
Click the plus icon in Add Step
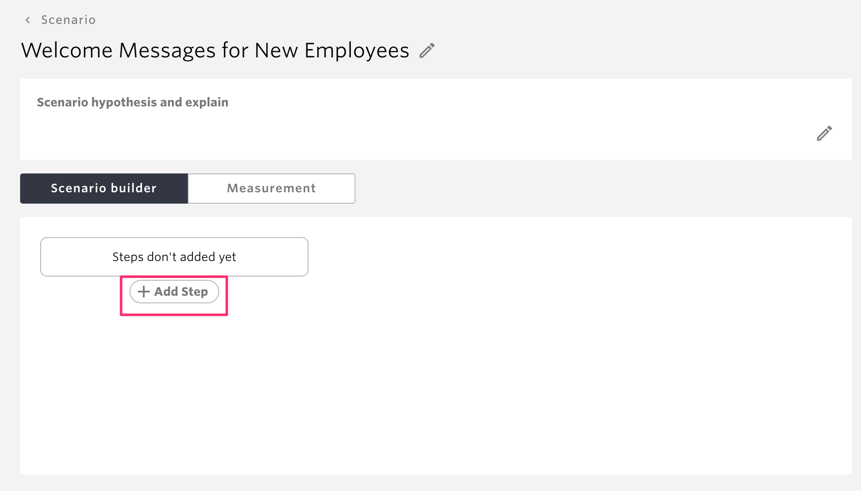[144, 292]
